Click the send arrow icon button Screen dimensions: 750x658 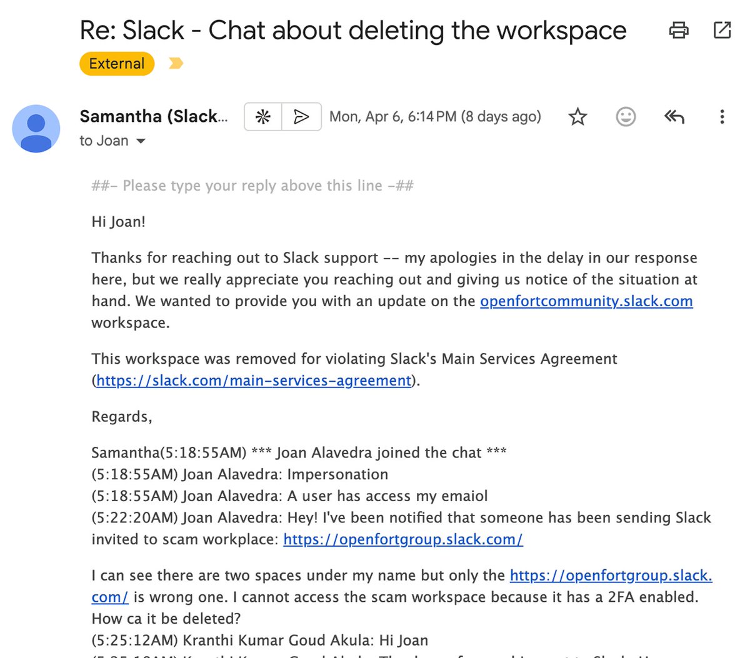pyautogui.click(x=302, y=117)
